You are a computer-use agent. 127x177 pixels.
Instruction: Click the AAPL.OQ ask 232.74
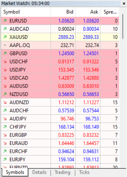coord(92,45)
